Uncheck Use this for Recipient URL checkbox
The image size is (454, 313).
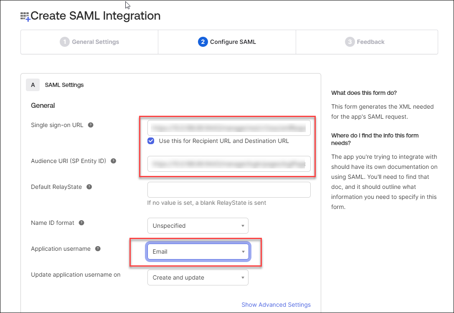tap(151, 141)
